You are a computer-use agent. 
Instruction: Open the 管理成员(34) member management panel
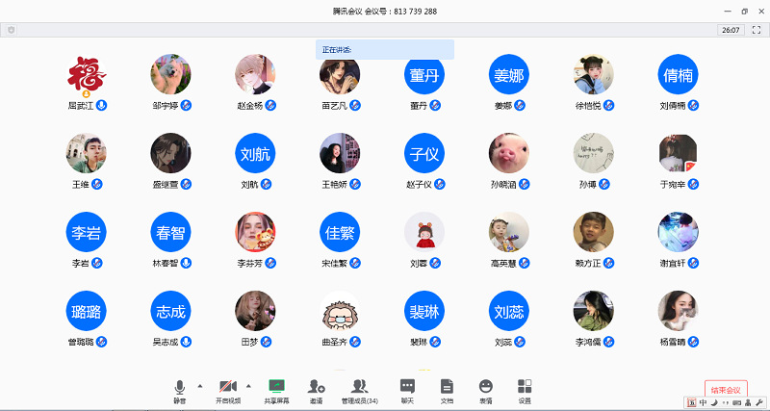(x=359, y=386)
